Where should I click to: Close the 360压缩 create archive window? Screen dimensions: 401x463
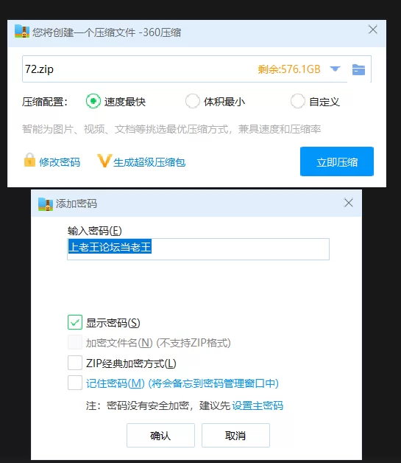coord(373,29)
